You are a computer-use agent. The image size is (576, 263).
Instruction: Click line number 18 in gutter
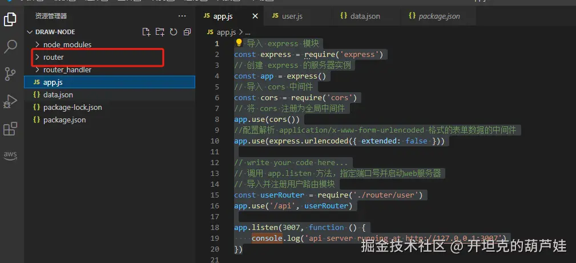click(215, 228)
